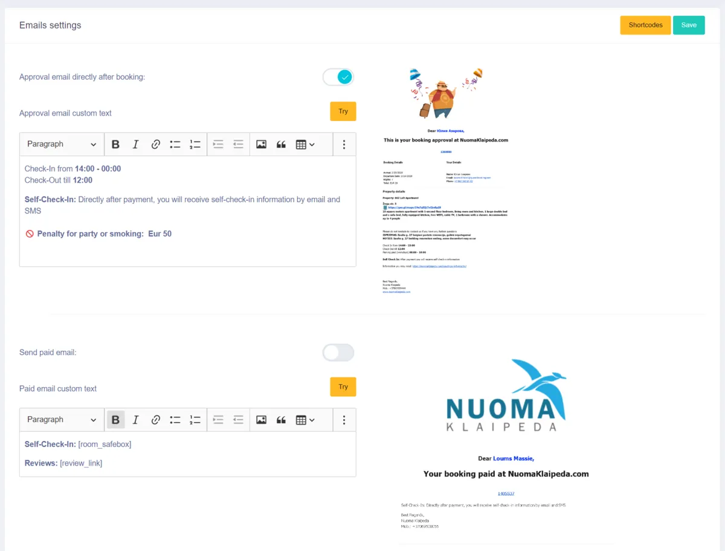Try the paid email custom text
The height and width of the screenshot is (551, 725).
[x=343, y=387]
